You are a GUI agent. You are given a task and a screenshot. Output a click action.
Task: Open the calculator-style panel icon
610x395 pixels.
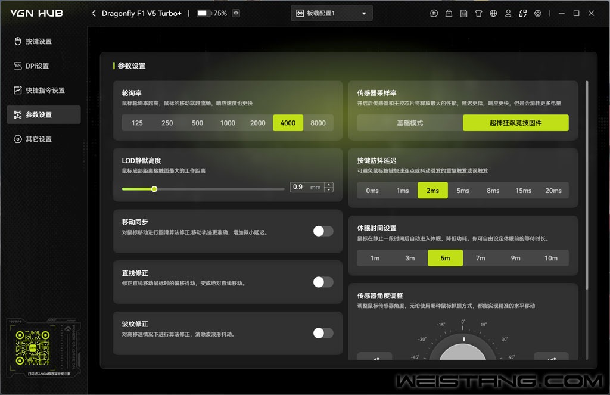(x=463, y=13)
